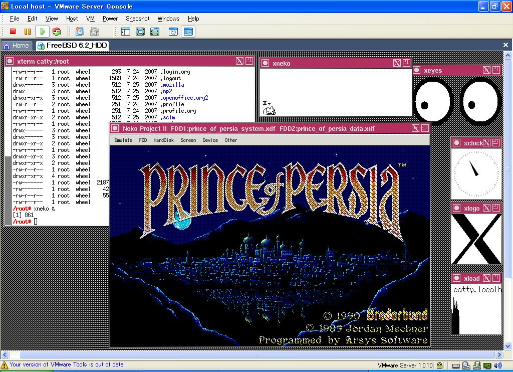Click the xclock analog clock face
Screen dimensions: 513x372
pos(476,173)
